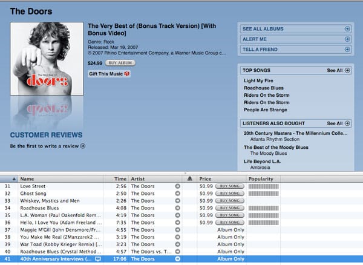Screen dimensions: 363x265
Task: Click the artist arrow for Whiskey, Mystics and Men
Action: [x=177, y=201]
